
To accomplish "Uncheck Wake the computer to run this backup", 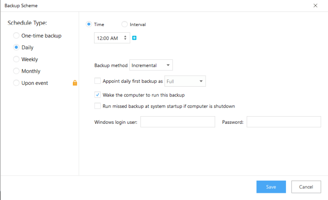I will point(98,95).
